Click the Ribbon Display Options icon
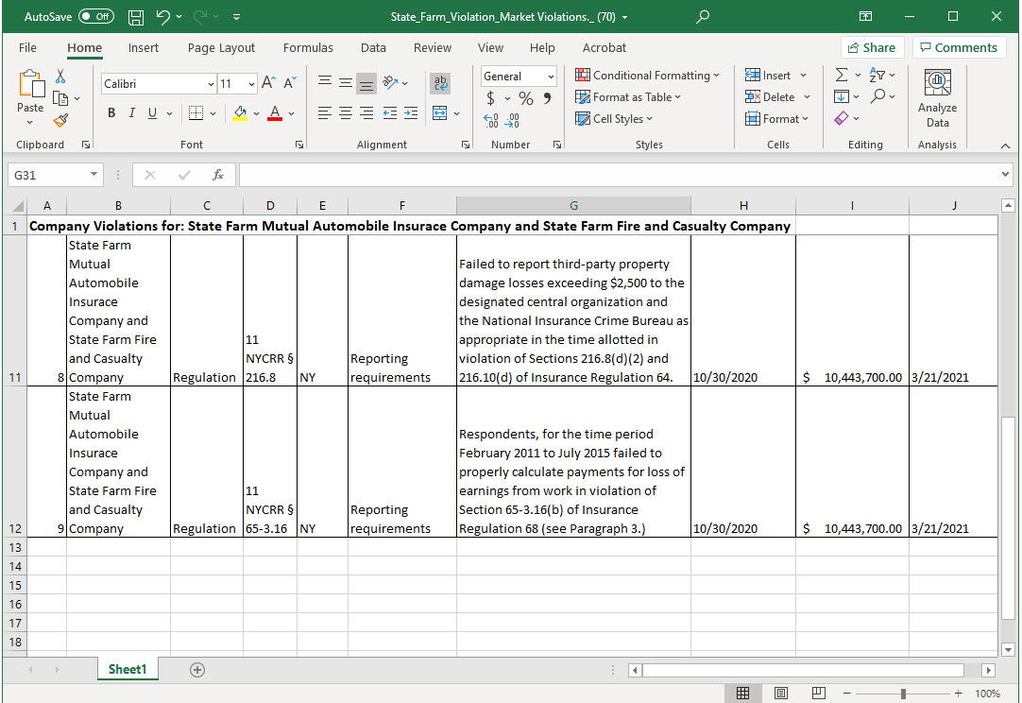Image resolution: width=1022 pixels, height=703 pixels. click(x=865, y=17)
